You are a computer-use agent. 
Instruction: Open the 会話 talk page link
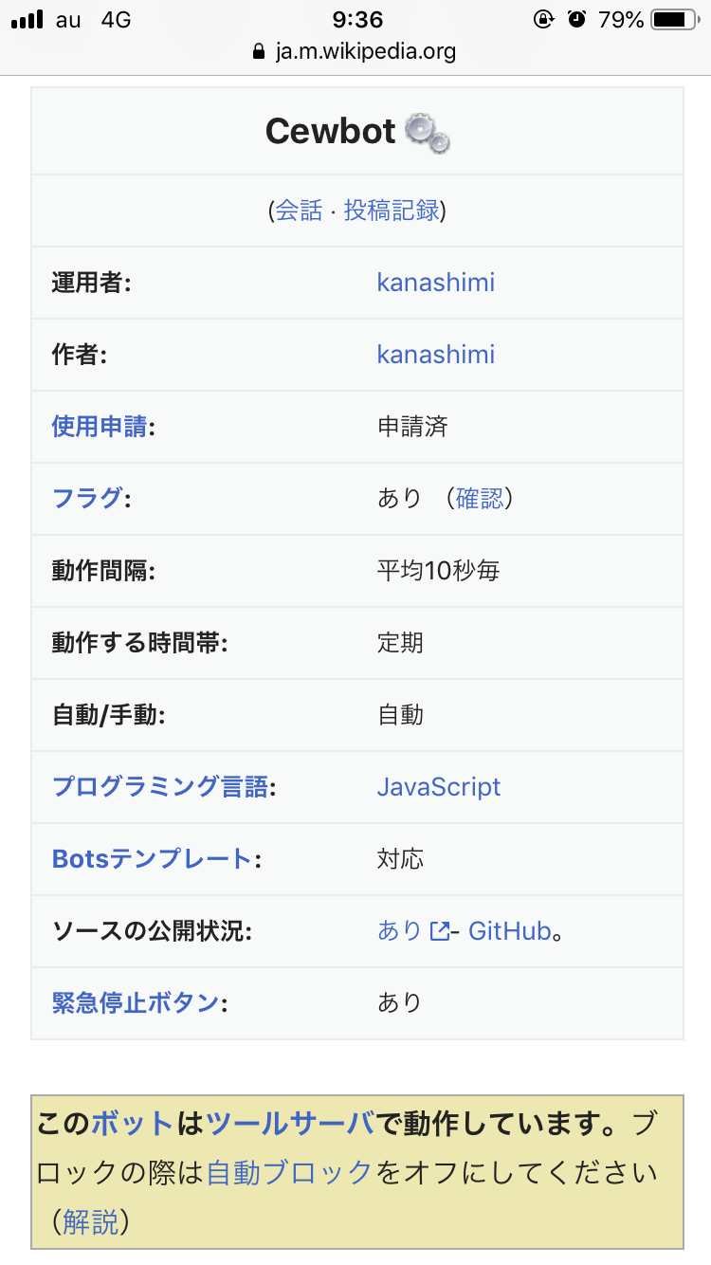click(299, 211)
